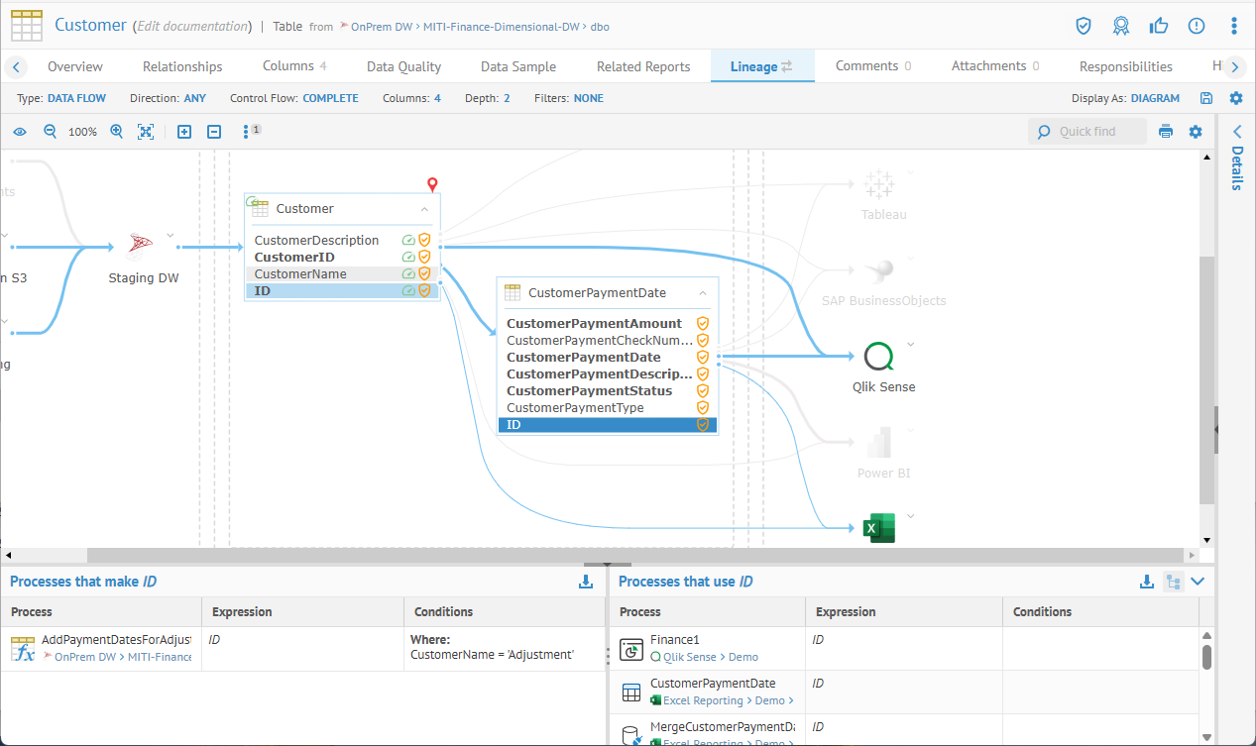Click the zoom in magnifier icon
The width and height of the screenshot is (1256, 746).
[117, 132]
